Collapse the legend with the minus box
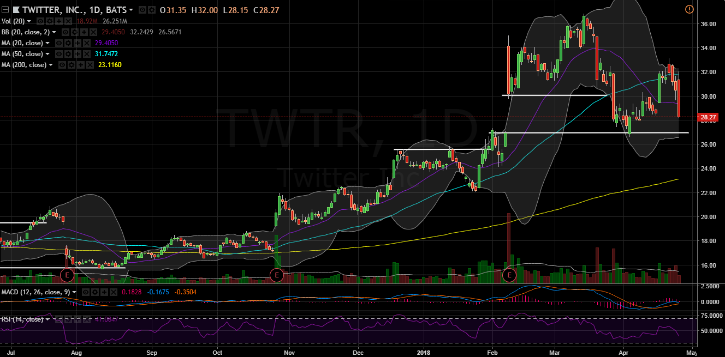The image size is (725, 357). point(4,10)
